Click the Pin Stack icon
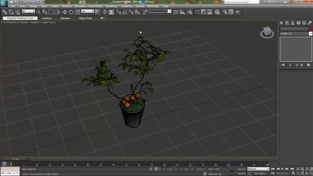Viewport: 313px width, 176px height. coord(283,65)
